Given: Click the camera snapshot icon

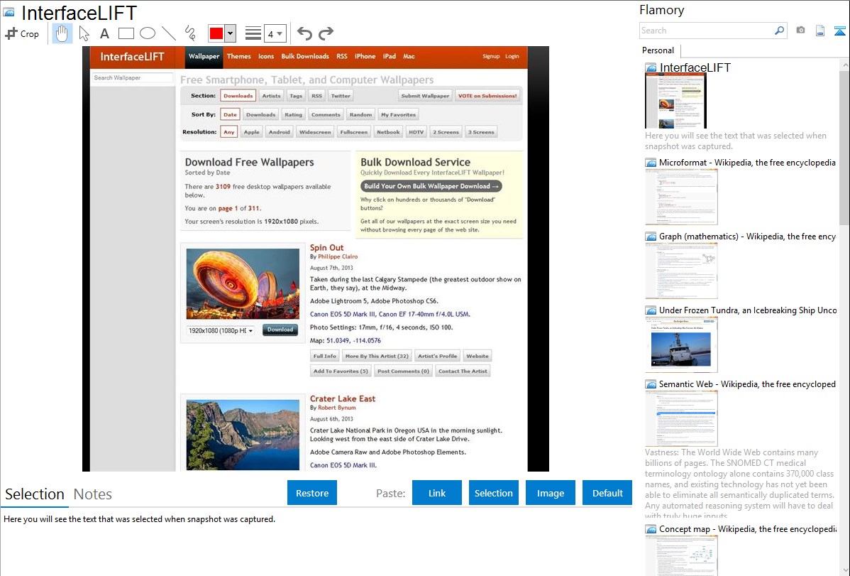Looking at the screenshot, I should [x=800, y=31].
